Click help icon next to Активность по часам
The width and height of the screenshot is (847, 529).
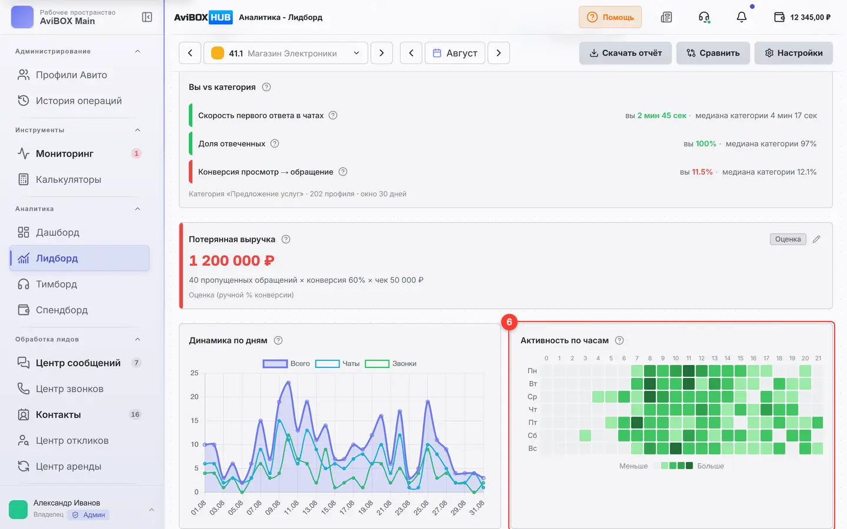click(619, 340)
